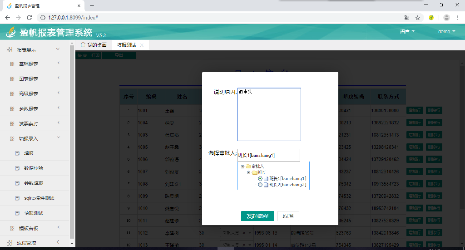Click the 盈帆报表管理系统 logo icon
The width and height of the screenshot is (465, 250).
coord(11,32)
